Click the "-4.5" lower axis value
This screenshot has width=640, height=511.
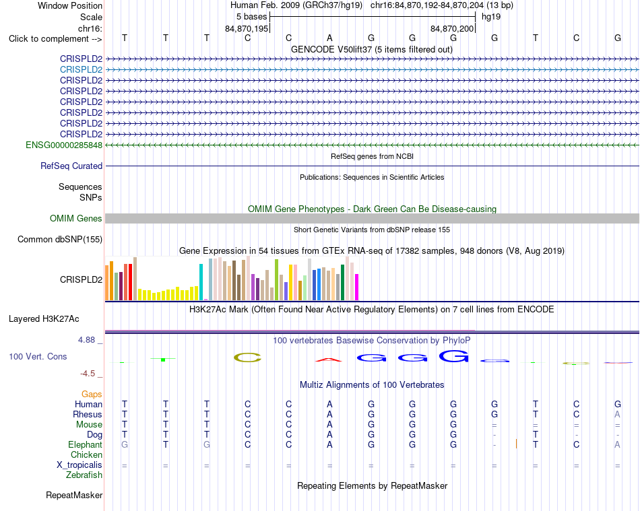[x=88, y=374]
